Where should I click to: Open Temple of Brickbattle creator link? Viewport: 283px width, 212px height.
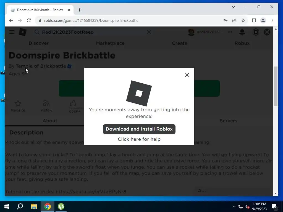(41, 66)
